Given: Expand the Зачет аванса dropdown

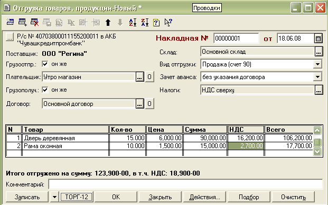Looking at the screenshot, I should (317, 77).
